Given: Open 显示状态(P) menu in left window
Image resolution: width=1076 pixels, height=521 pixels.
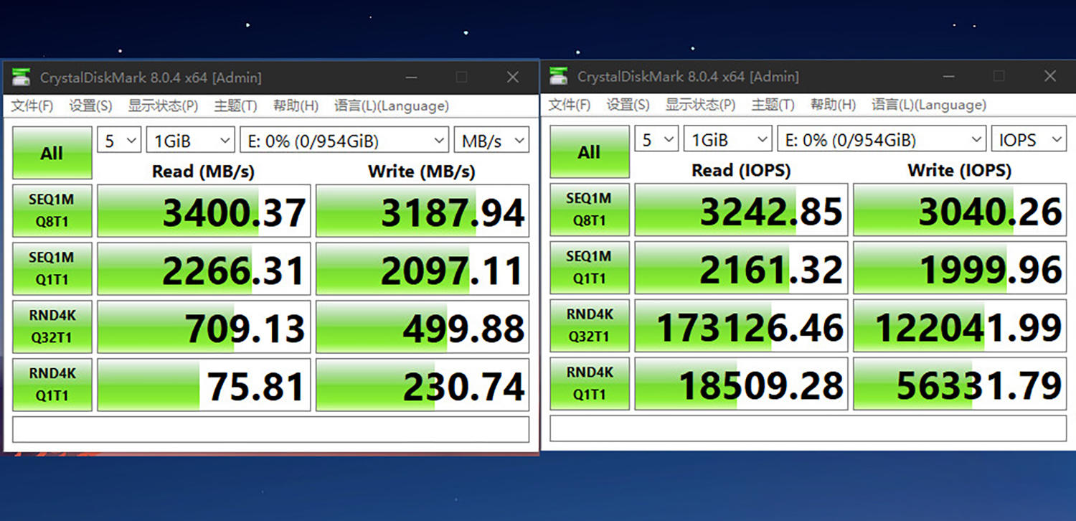Looking at the screenshot, I should (163, 106).
